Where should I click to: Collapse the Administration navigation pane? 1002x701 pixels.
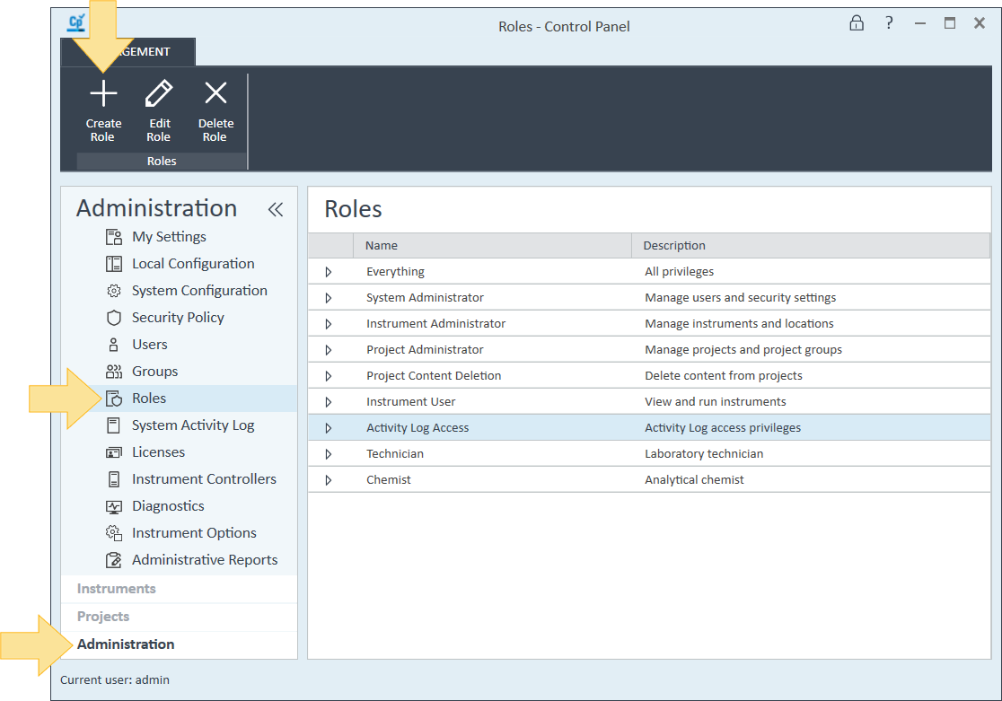click(276, 210)
